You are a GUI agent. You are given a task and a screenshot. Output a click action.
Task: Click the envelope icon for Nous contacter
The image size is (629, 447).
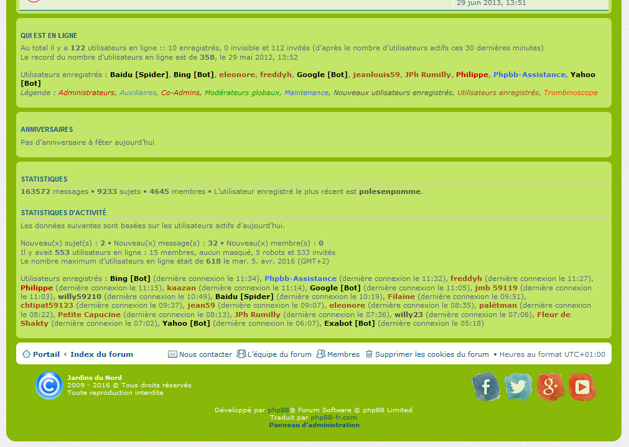[172, 354]
